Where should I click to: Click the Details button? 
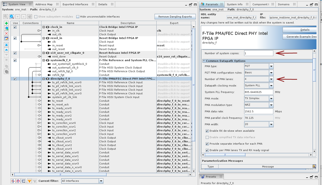coord(305,30)
